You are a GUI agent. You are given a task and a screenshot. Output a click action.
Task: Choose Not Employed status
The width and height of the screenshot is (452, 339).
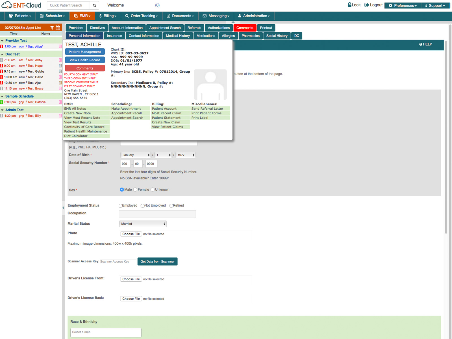[143, 205]
